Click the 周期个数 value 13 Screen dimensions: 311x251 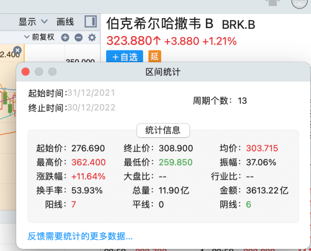[x=242, y=101]
